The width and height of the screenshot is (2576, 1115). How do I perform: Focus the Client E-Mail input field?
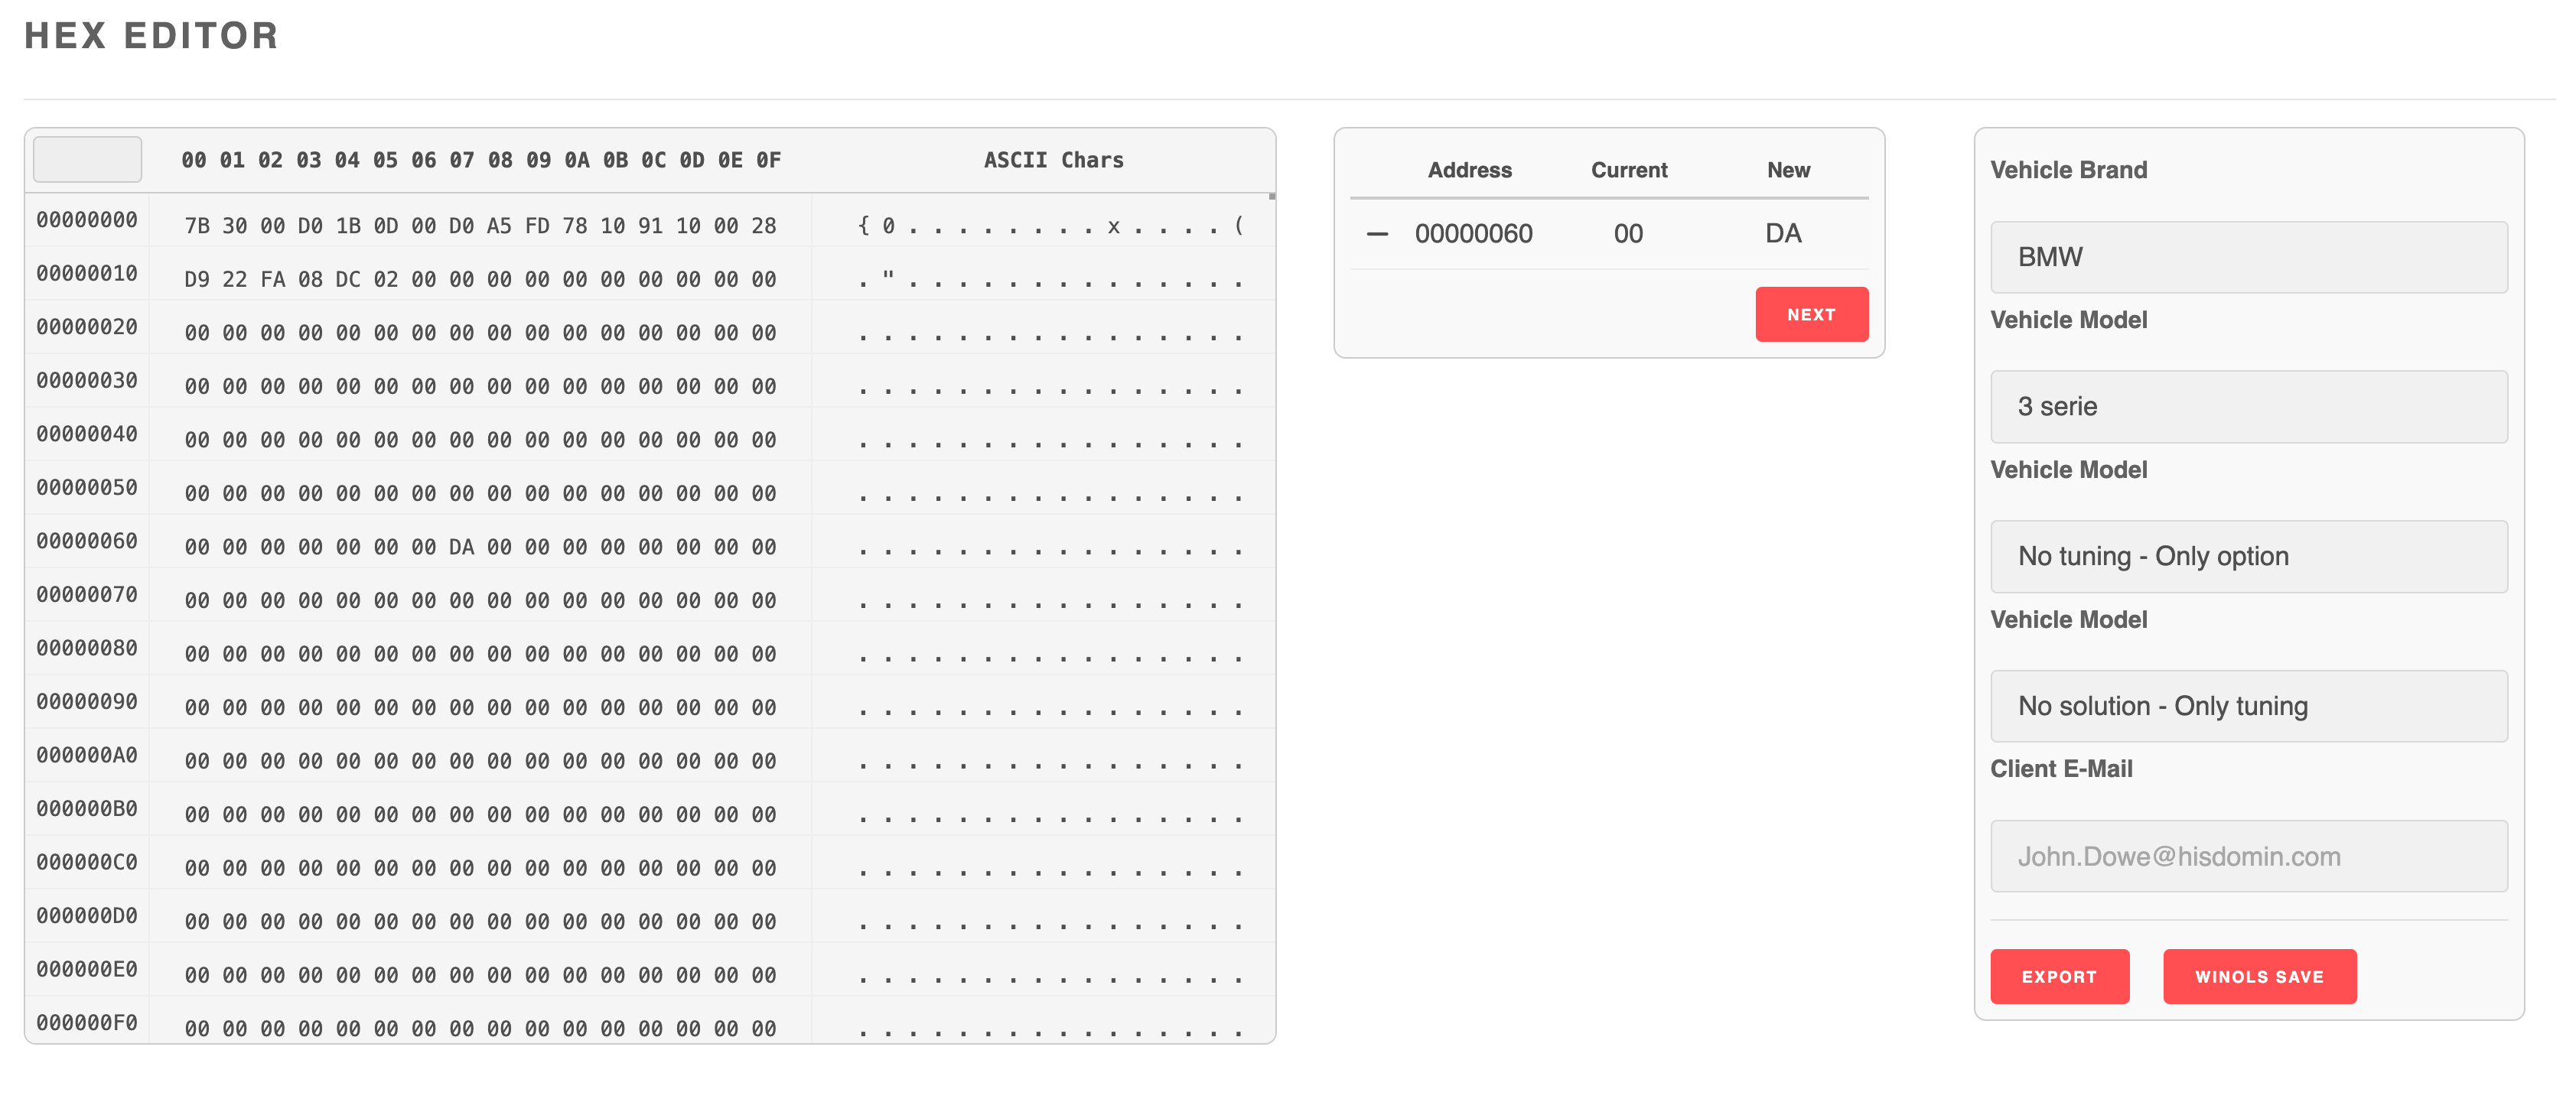tap(2248, 856)
